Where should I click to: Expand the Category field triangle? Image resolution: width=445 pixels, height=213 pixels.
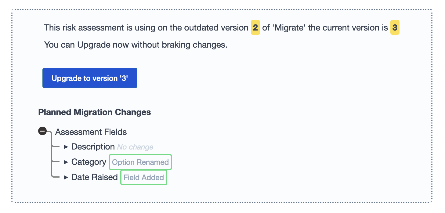click(x=66, y=162)
